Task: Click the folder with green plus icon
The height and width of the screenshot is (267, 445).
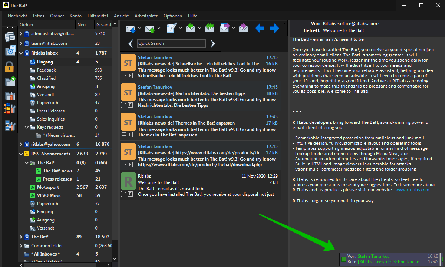Action: (10, 81)
